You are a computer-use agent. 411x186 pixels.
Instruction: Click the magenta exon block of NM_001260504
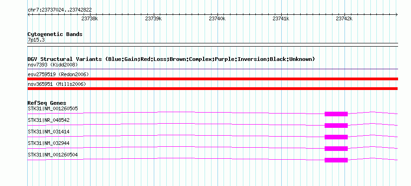pyautogui.click(x=336, y=160)
